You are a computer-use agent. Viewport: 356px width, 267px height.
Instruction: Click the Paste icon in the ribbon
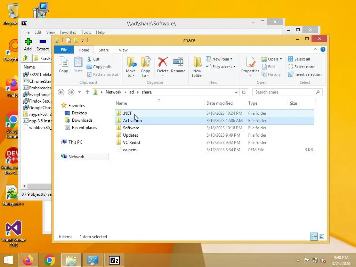click(x=78, y=62)
